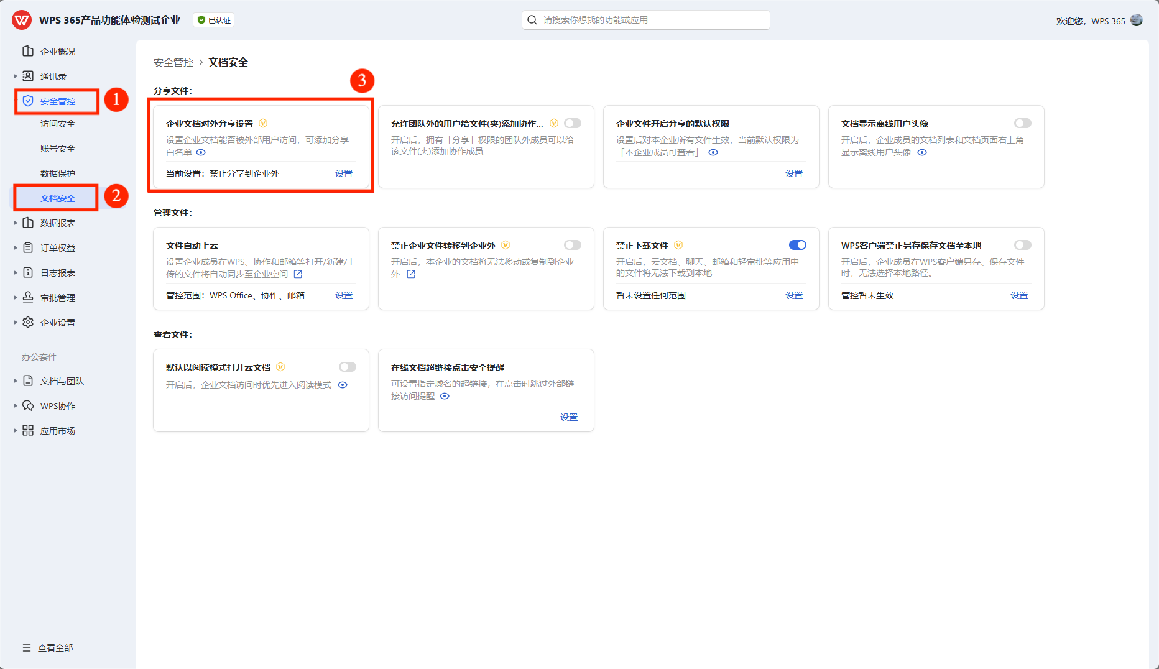Screen dimensions: 1159x669
Task: Click eye icon in 默认以阅读模式打开云文档 card
Action: [343, 385]
